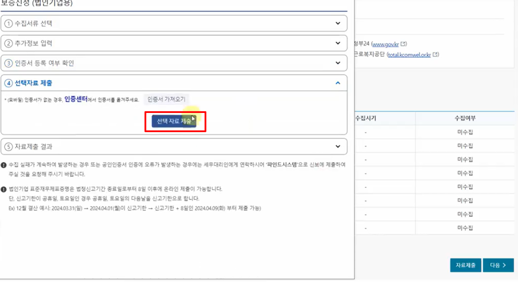Click the circled number 2 step icon
The width and height of the screenshot is (518, 282).
point(9,43)
